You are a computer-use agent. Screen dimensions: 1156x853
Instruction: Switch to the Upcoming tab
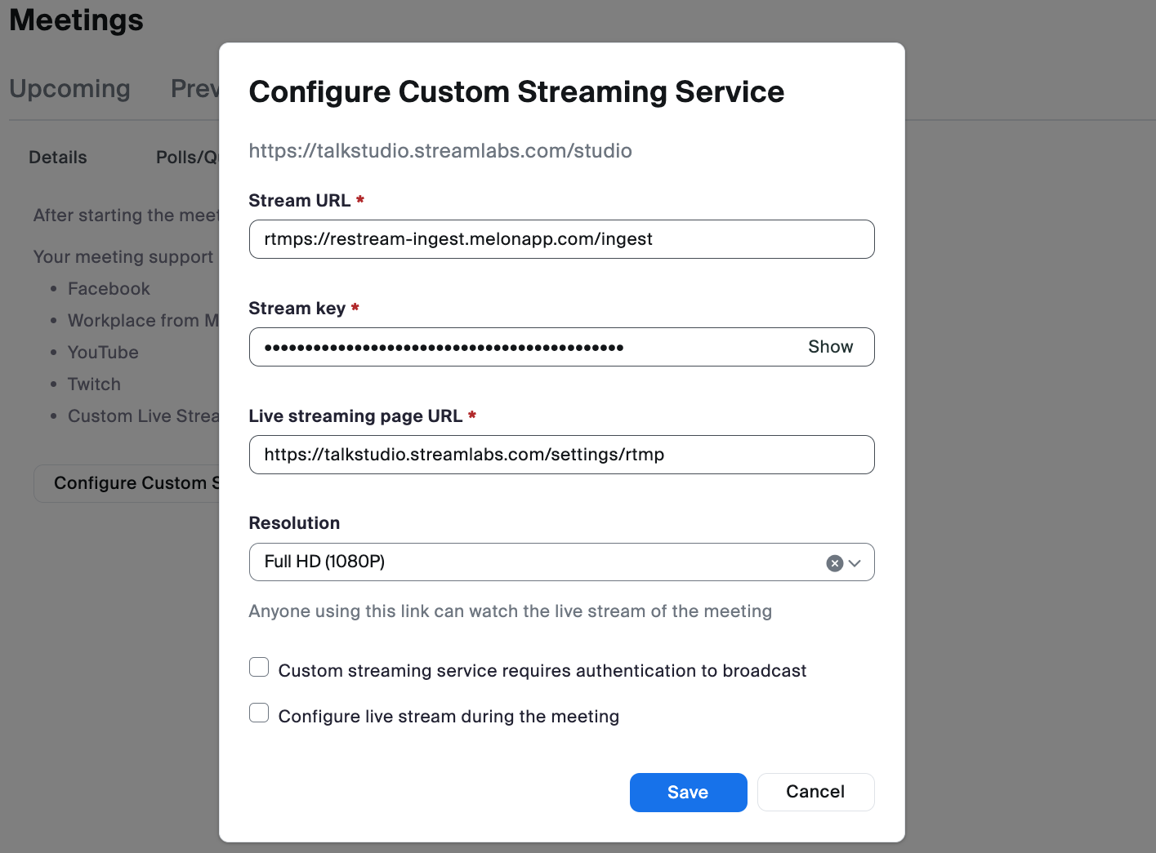pyautogui.click(x=69, y=89)
